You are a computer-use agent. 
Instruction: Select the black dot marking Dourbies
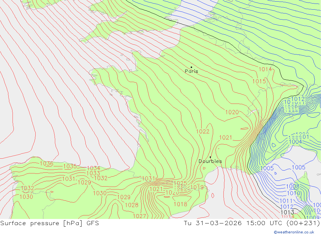(x=210, y=157)
